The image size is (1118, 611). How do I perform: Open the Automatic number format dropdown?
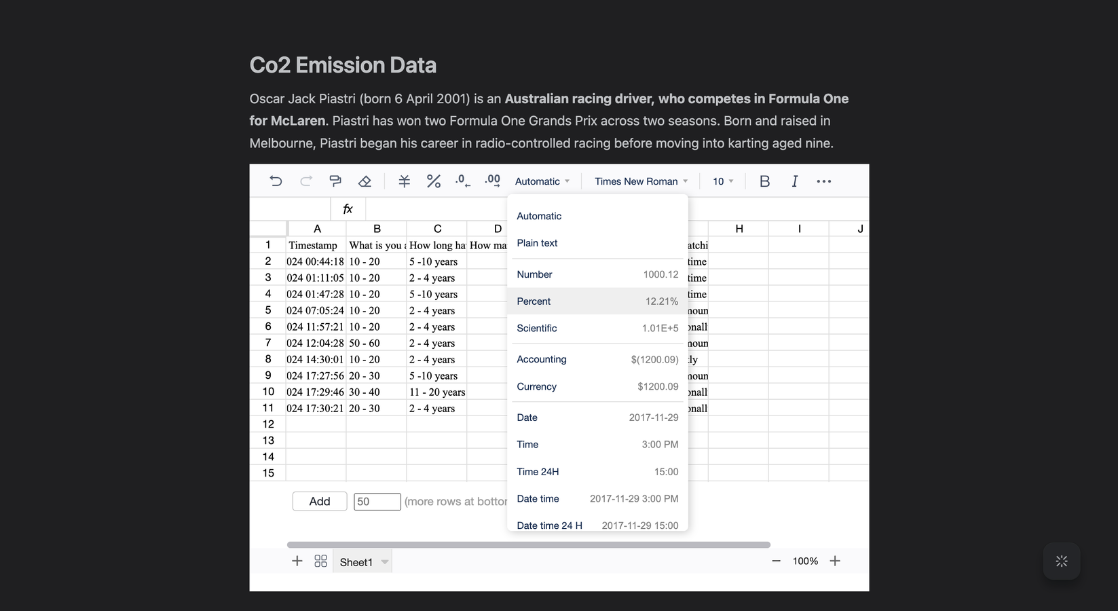click(x=542, y=181)
